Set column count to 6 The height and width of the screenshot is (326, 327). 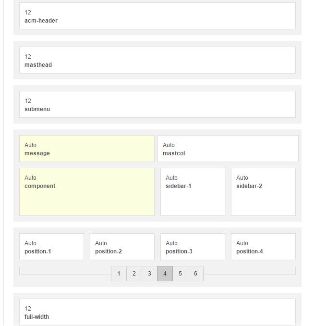[195, 274]
